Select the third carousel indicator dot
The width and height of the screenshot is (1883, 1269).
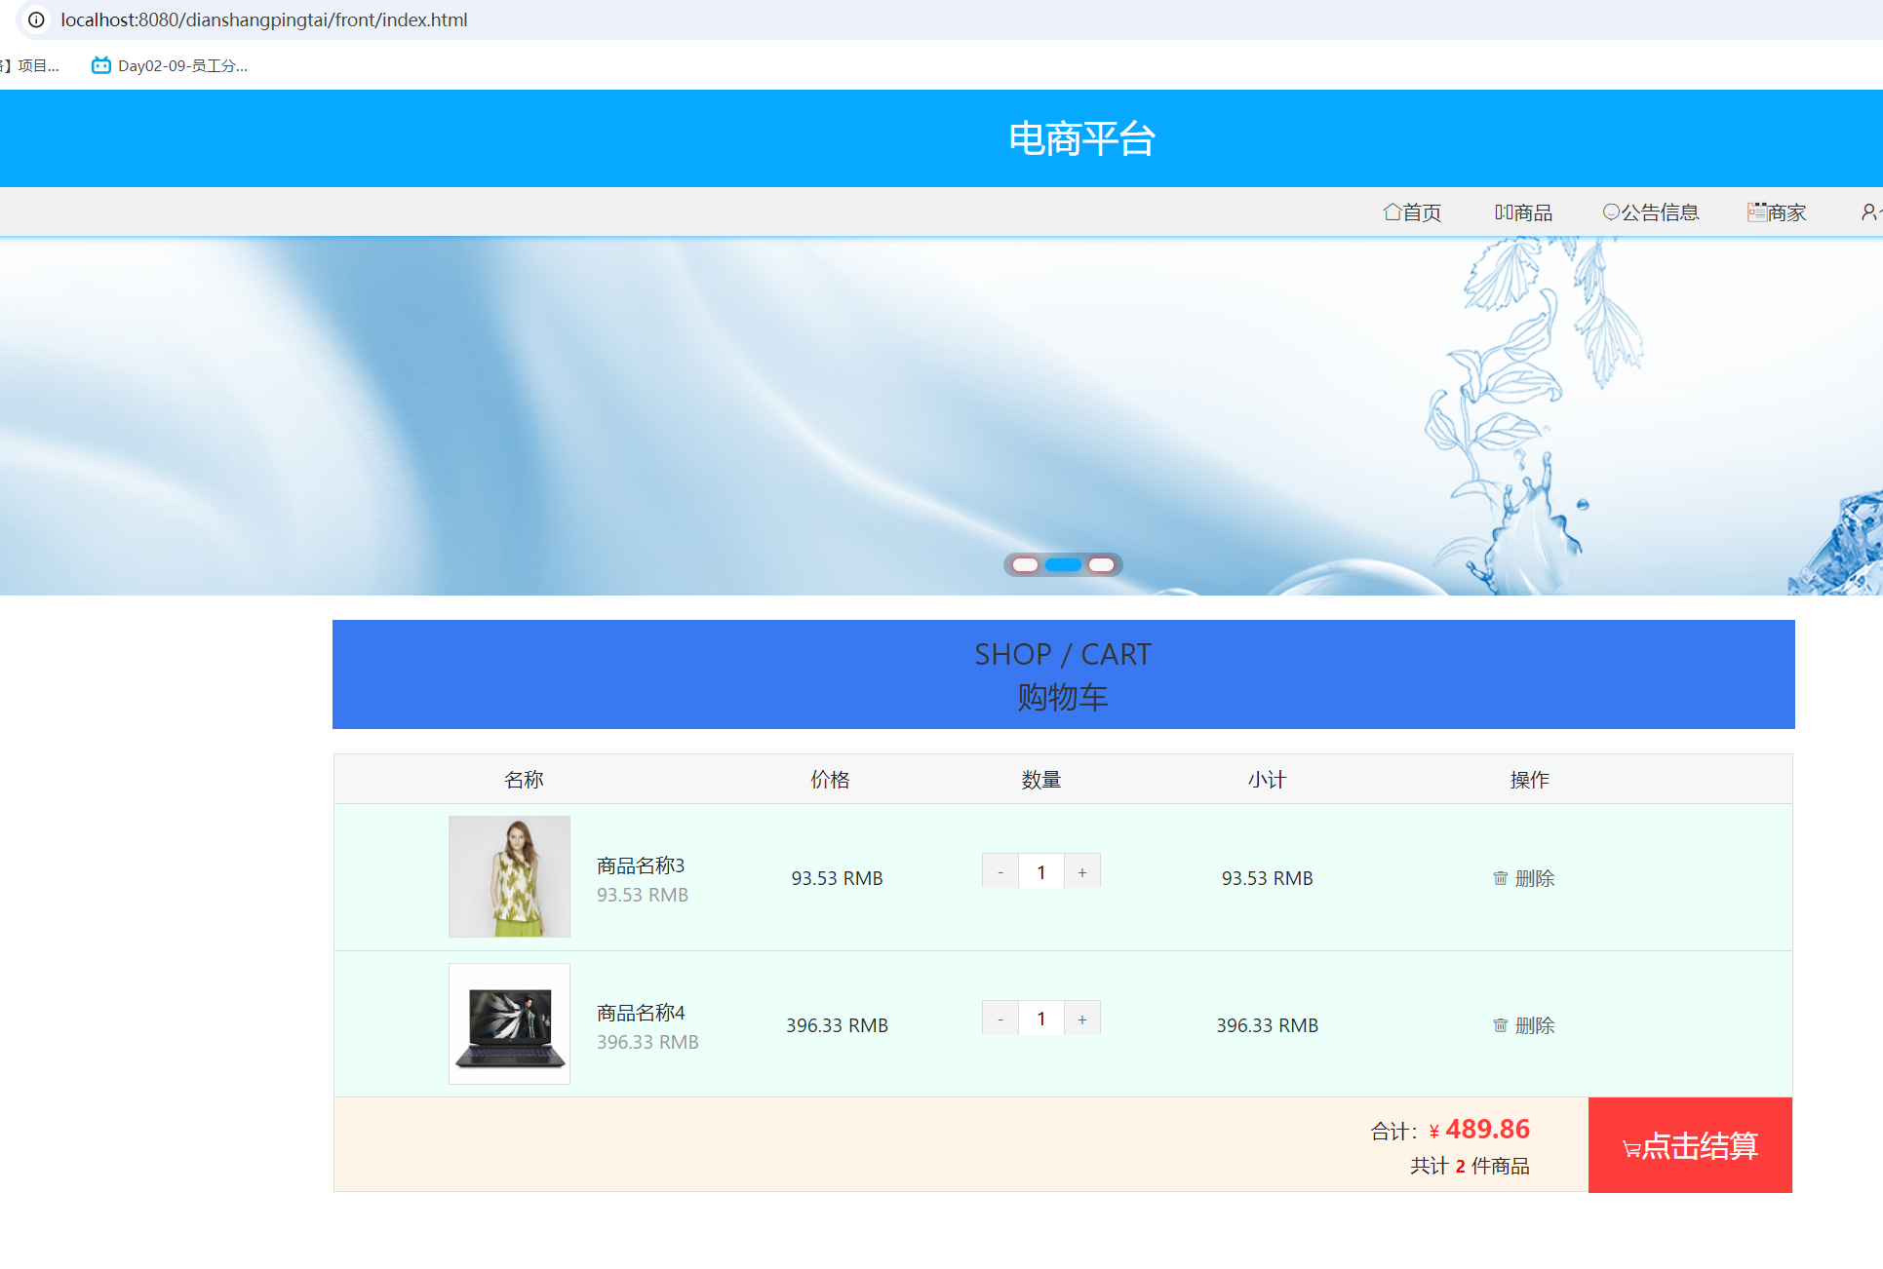1101,565
